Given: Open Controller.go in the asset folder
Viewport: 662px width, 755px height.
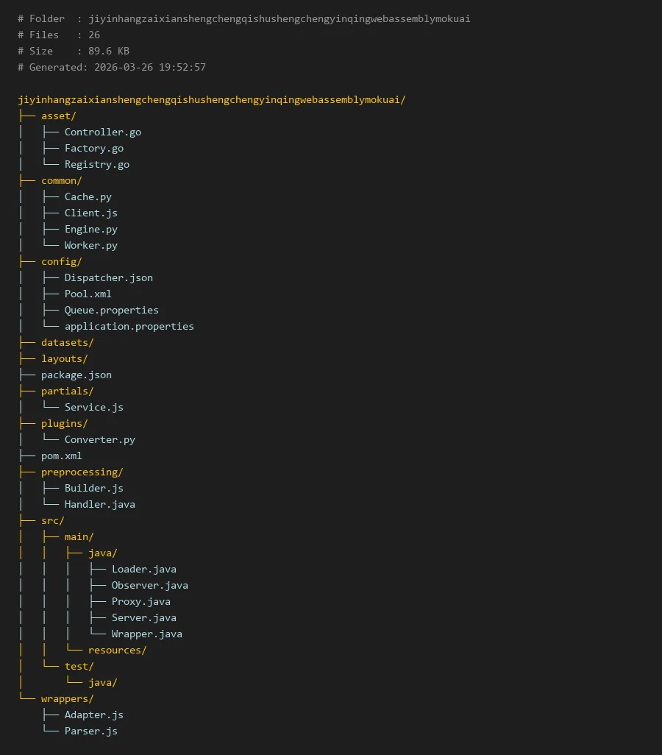Looking at the screenshot, I should click(x=102, y=132).
